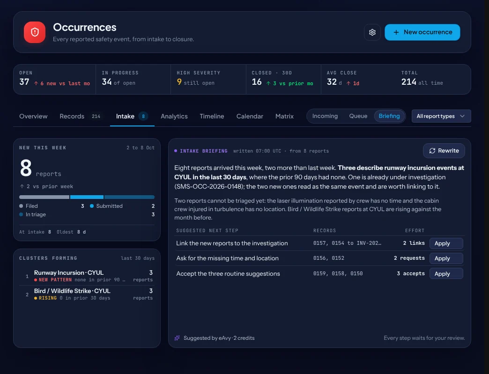Click the In Progress stat showing 34

click(x=133, y=79)
